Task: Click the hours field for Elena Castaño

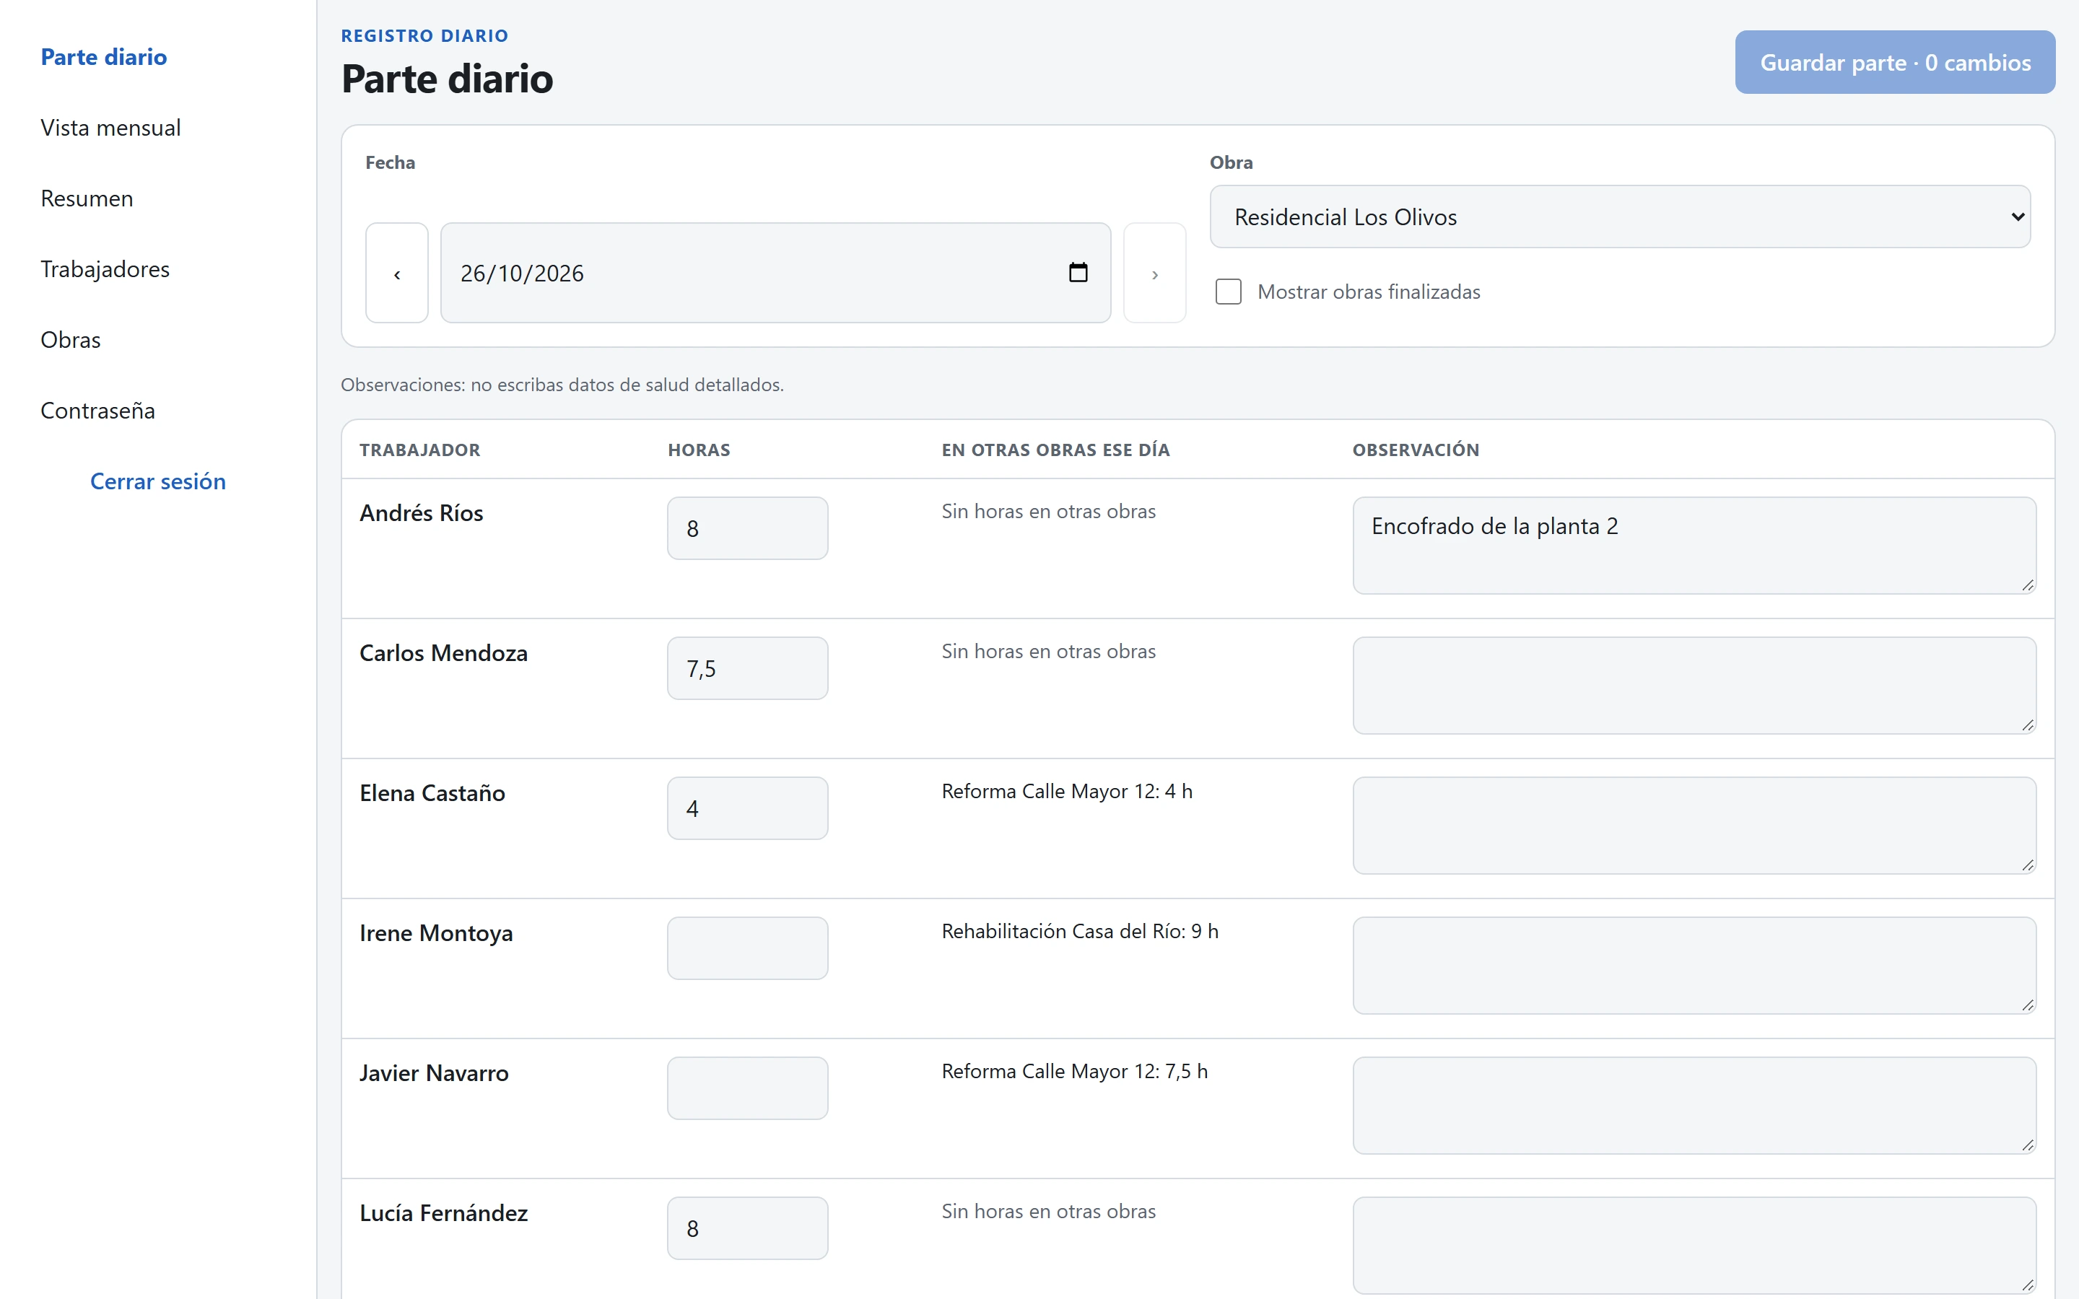Action: click(x=747, y=808)
